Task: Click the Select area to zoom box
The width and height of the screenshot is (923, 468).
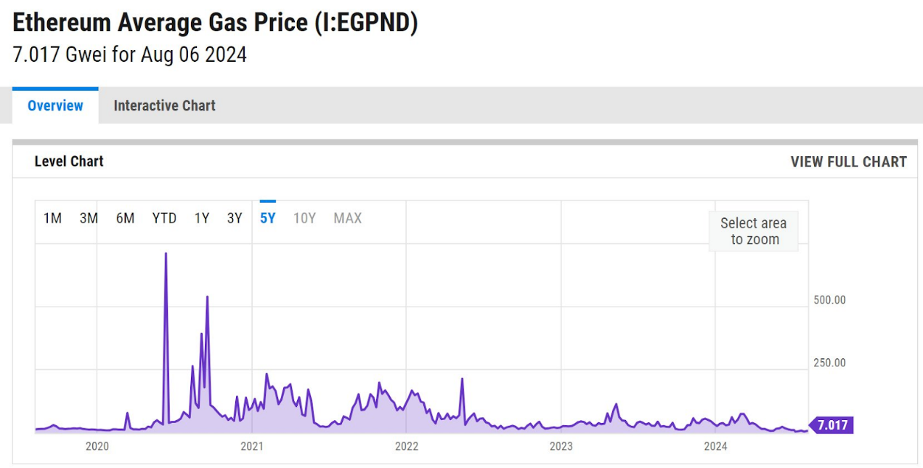Action: [754, 231]
